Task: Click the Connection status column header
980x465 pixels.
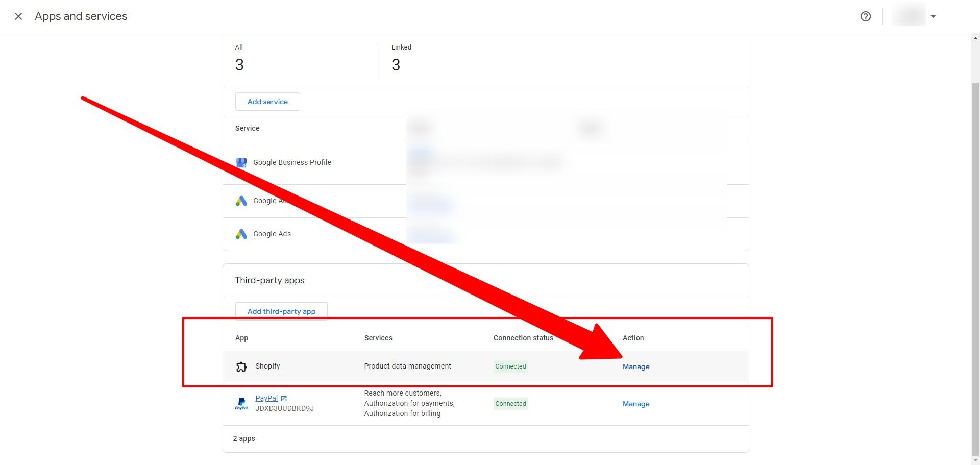Action: point(523,338)
